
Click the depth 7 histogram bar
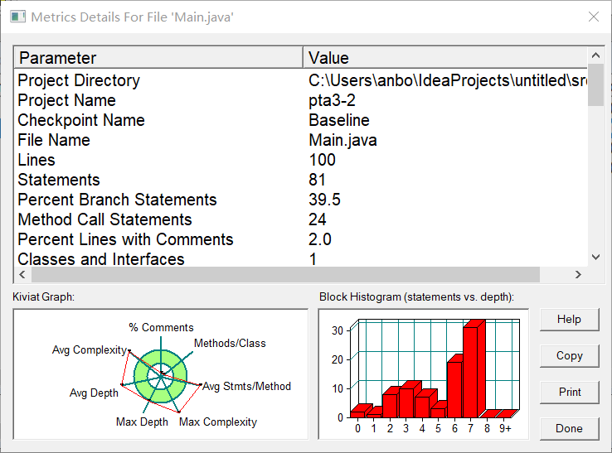(470, 373)
